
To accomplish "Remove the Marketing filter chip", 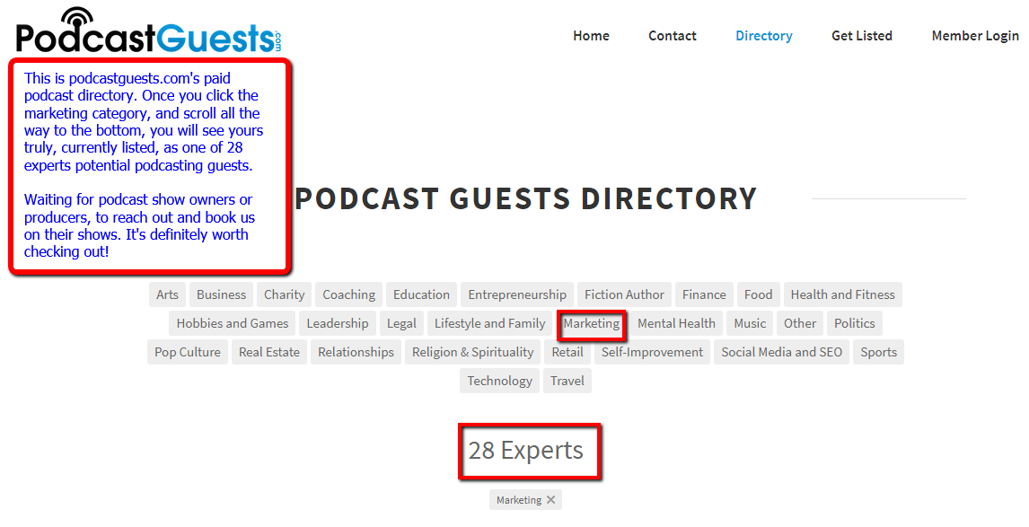I will pyautogui.click(x=524, y=499).
